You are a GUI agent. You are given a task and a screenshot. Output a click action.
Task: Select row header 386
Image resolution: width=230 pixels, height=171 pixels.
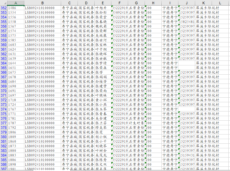point(4,164)
